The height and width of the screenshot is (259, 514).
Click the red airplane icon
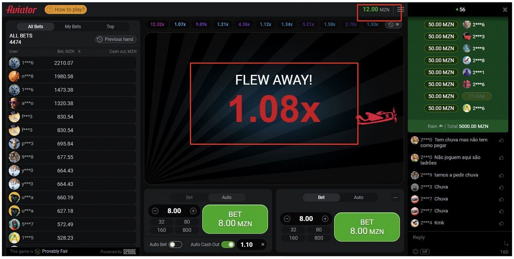coord(376,116)
